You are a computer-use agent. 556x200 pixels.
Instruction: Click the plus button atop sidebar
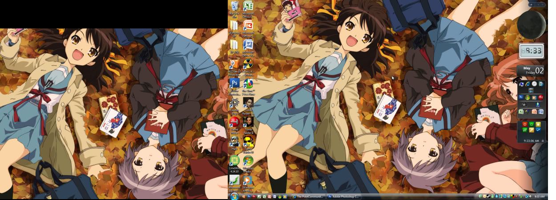click(532, 4)
